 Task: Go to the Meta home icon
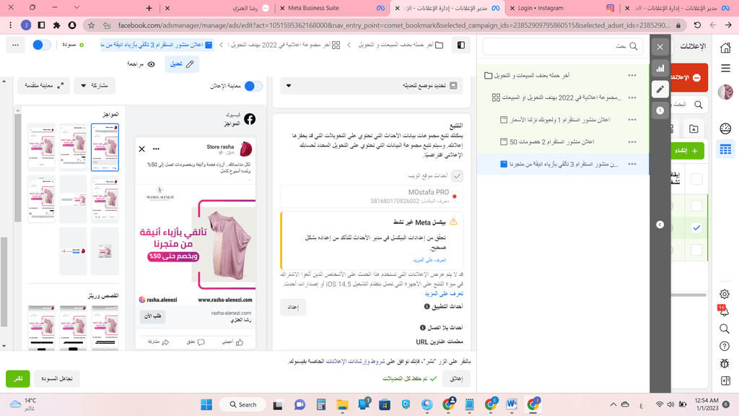click(725, 48)
